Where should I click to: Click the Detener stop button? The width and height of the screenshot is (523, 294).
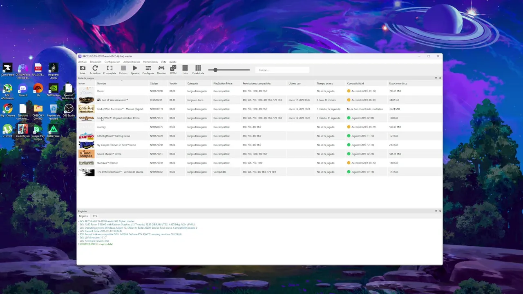click(123, 68)
